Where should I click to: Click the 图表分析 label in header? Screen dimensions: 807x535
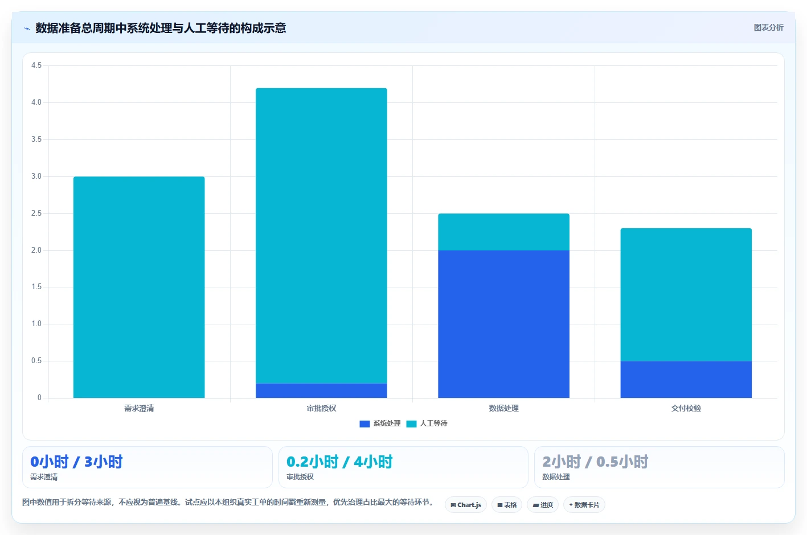(768, 27)
